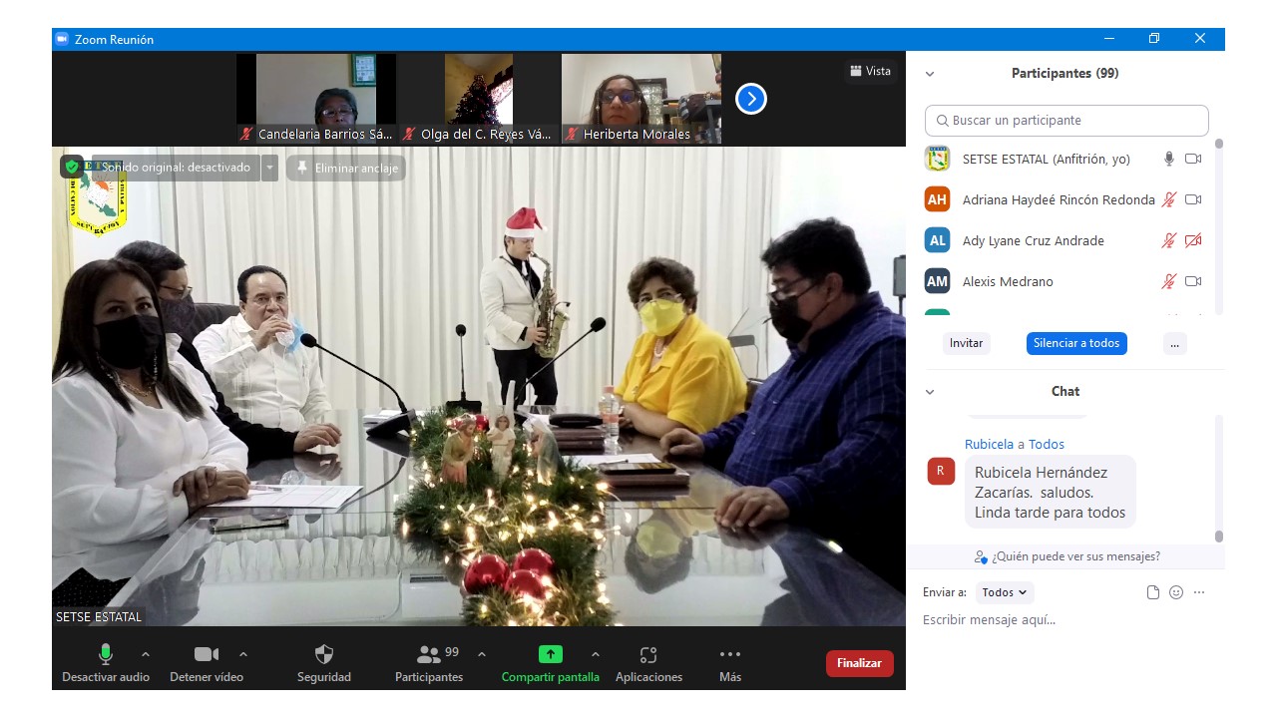1277x718 pixels.
Task: Toggle Sonido original desactivado button
Action: (175, 168)
